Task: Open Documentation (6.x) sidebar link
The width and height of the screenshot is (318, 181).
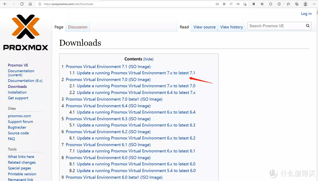Action: pos(25,81)
